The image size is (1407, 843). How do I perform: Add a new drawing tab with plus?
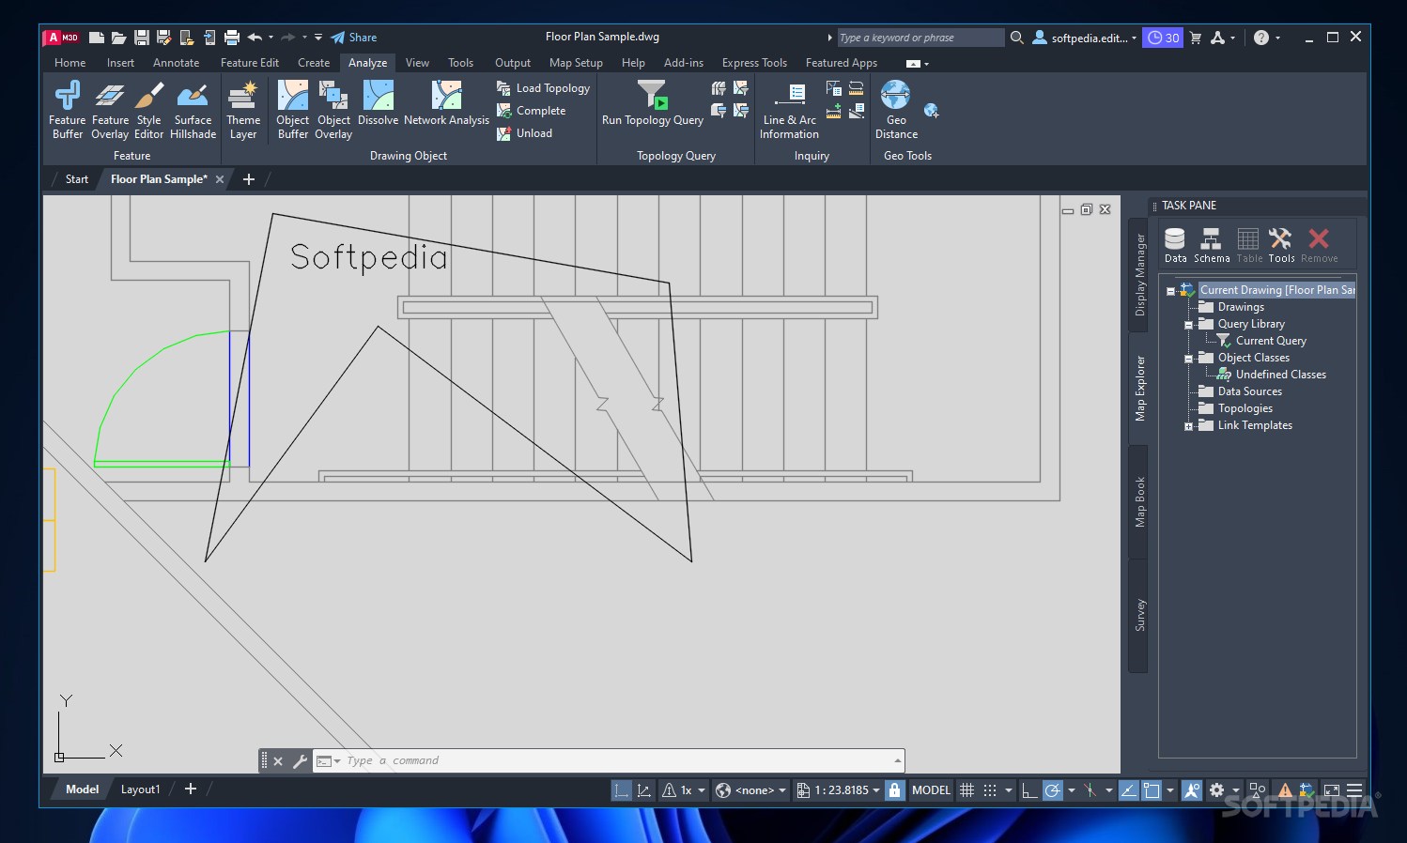tap(249, 179)
